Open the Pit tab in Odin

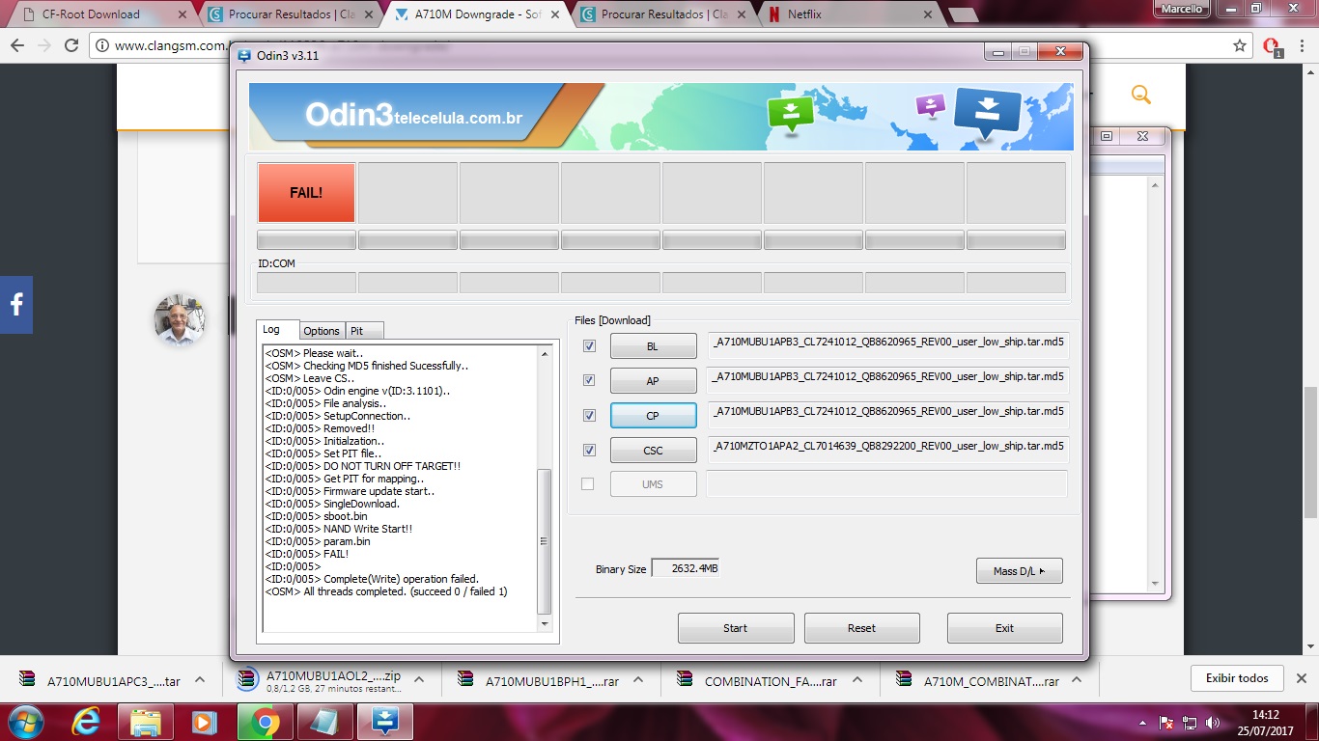pos(364,330)
